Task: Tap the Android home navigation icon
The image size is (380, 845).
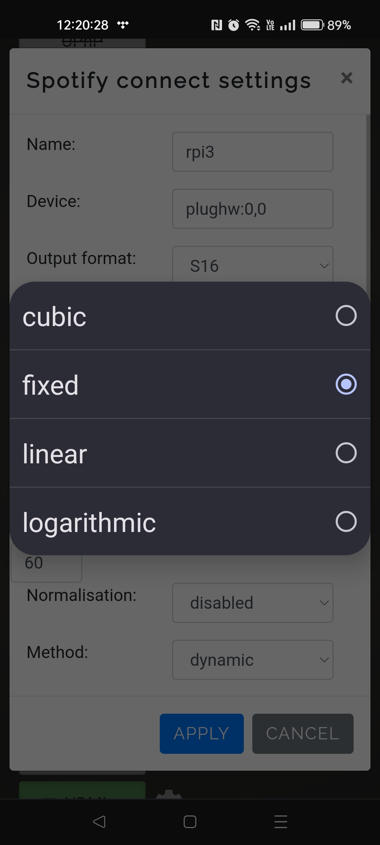Action: [x=190, y=822]
